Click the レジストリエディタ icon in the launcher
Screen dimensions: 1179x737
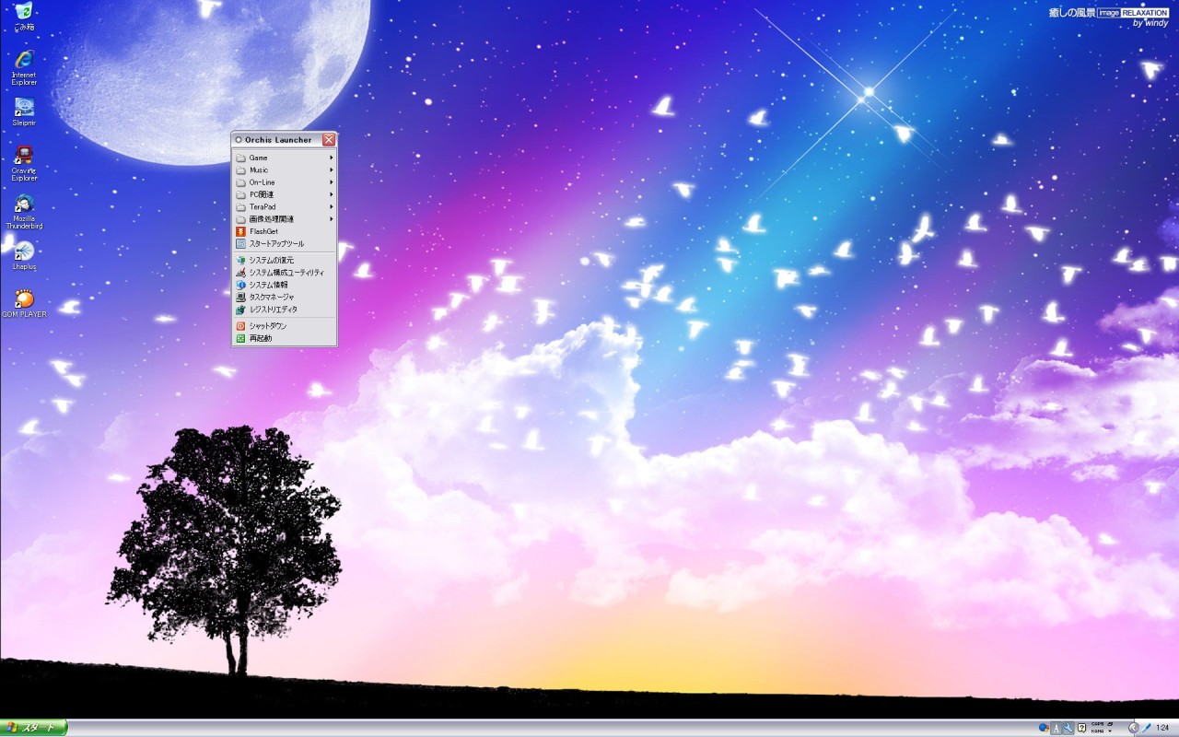pyautogui.click(x=240, y=310)
